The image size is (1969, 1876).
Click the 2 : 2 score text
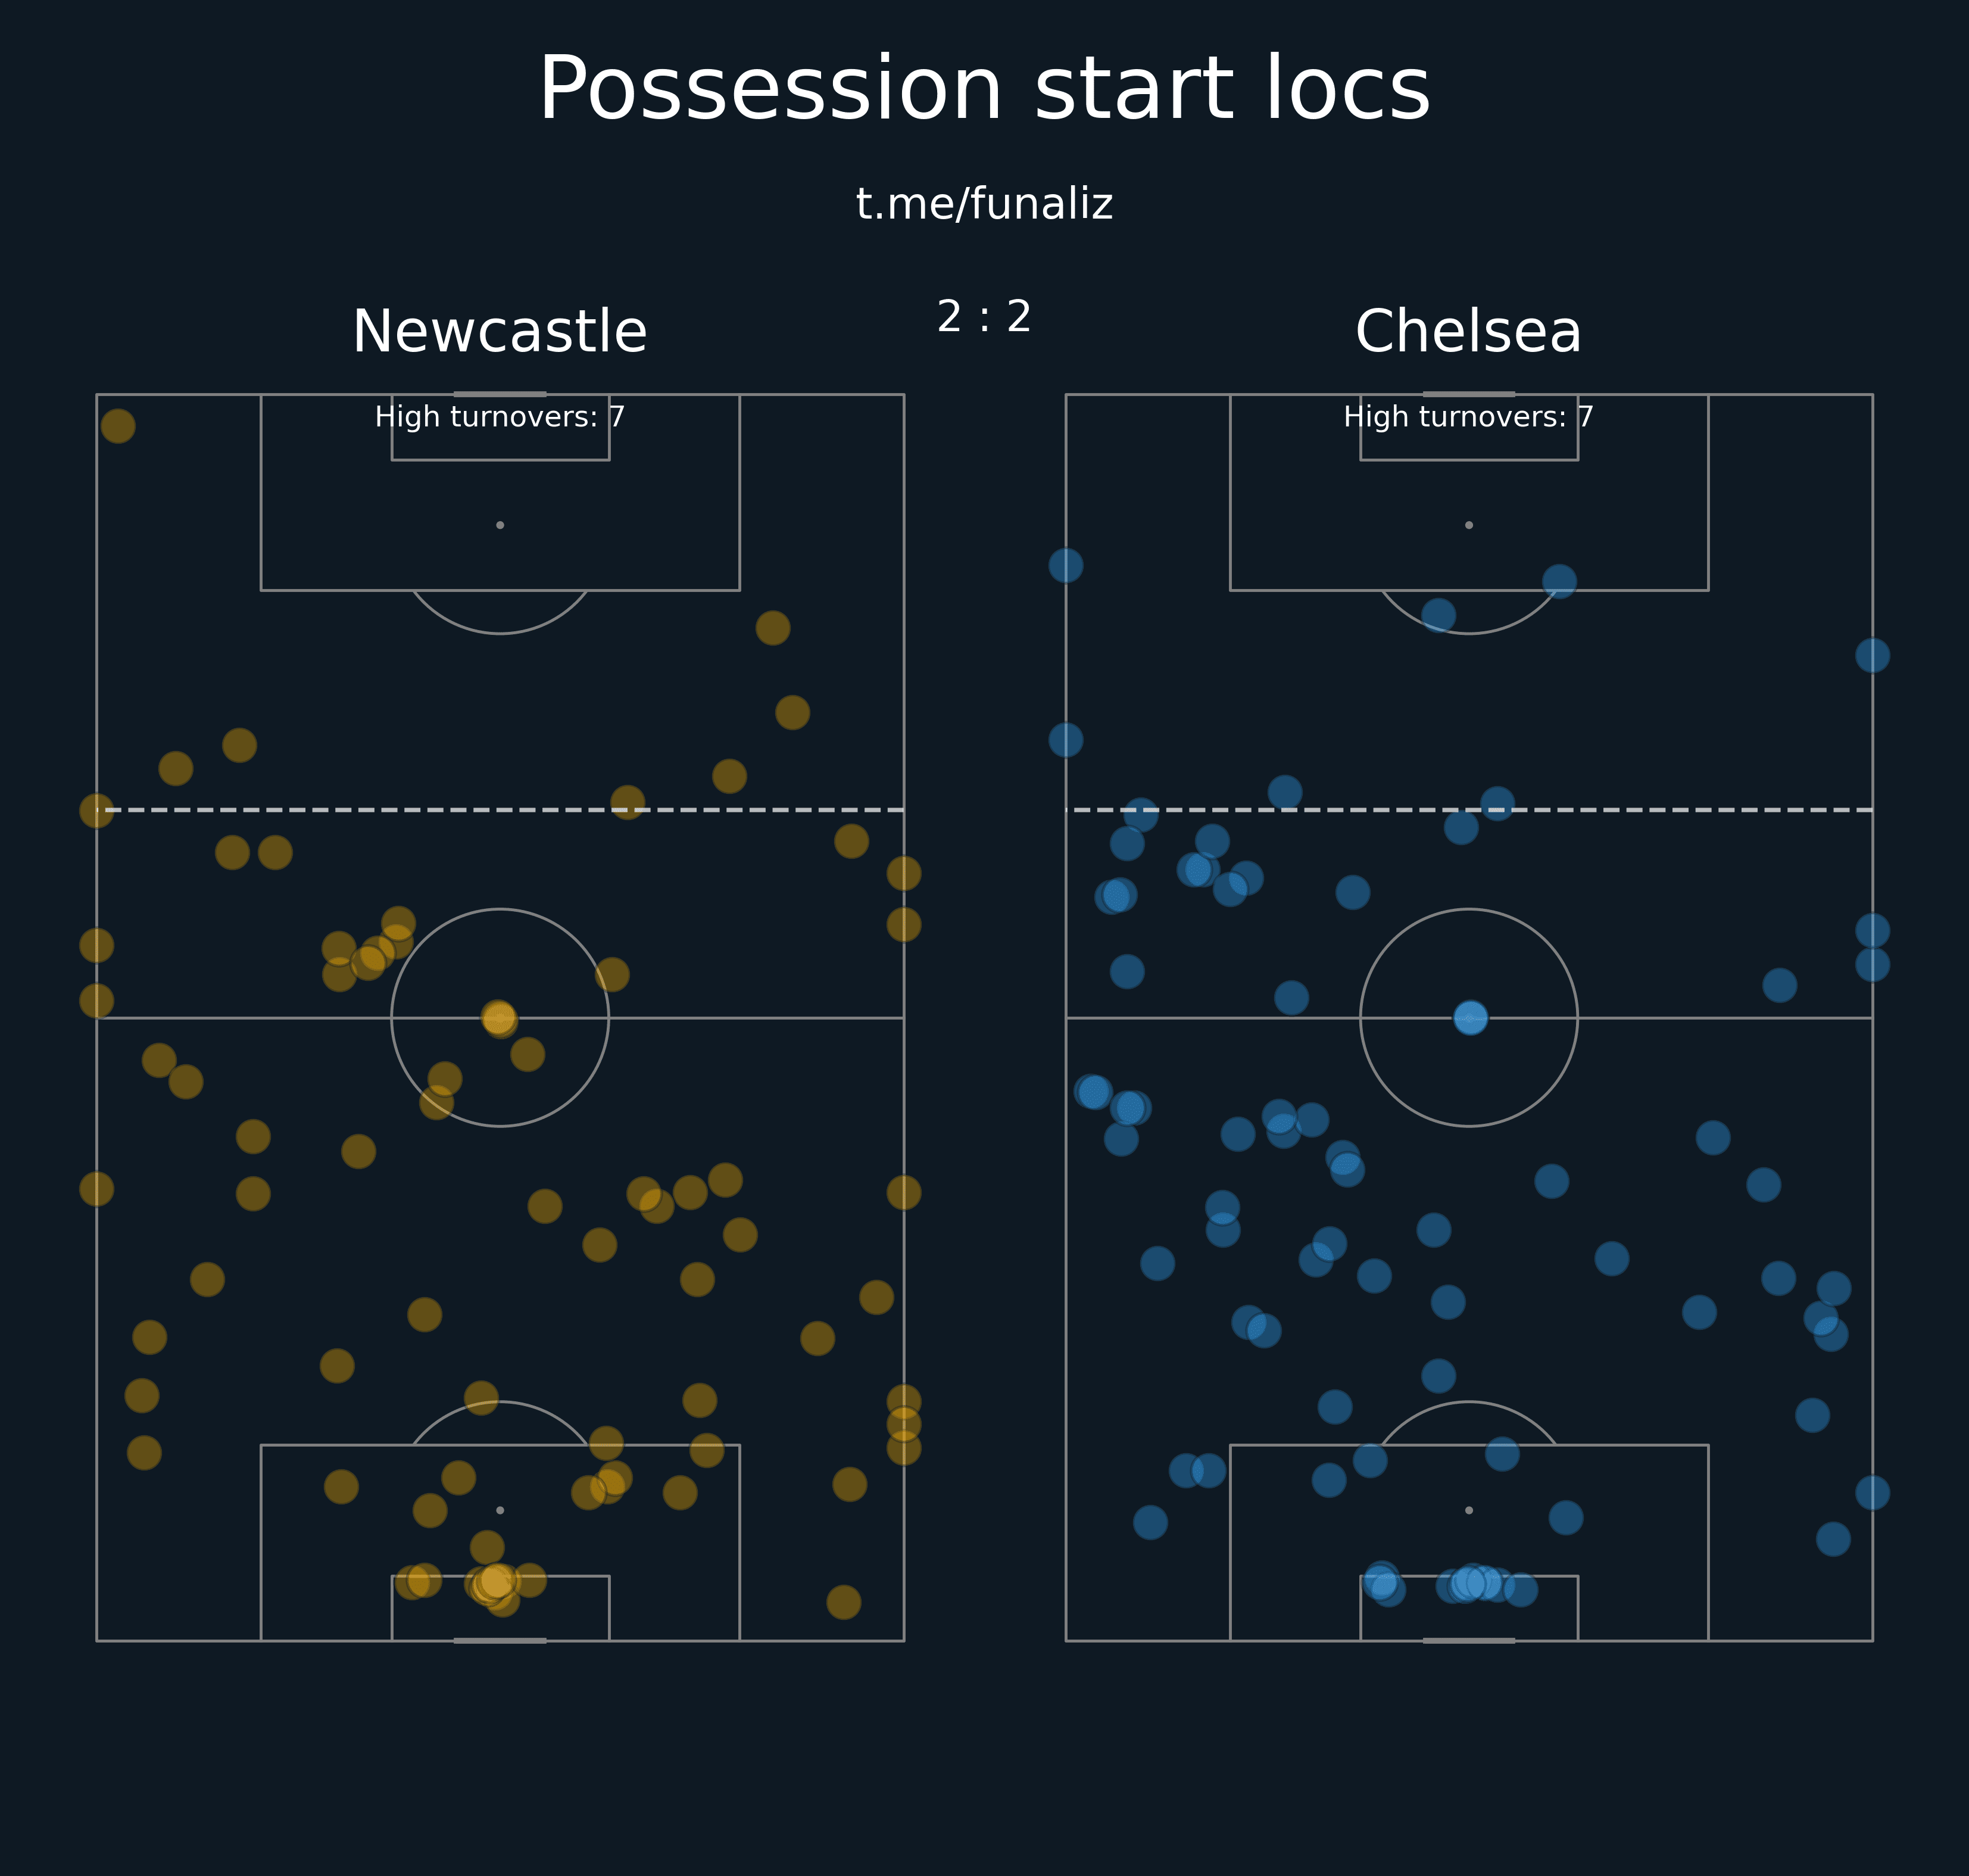pyautogui.click(x=985, y=317)
